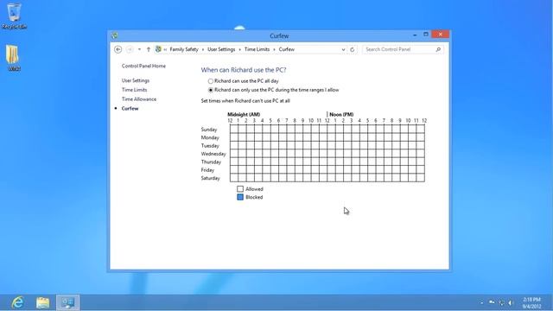Expand the address bar history dropdown
This screenshot has height=311, width=553.
click(343, 50)
